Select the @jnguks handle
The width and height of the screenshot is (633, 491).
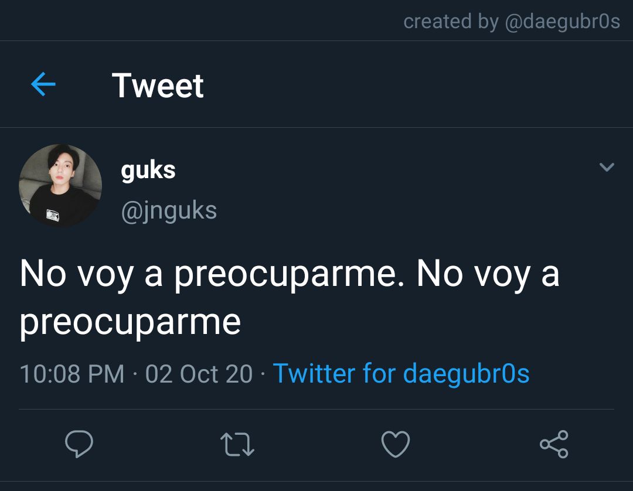(x=169, y=210)
